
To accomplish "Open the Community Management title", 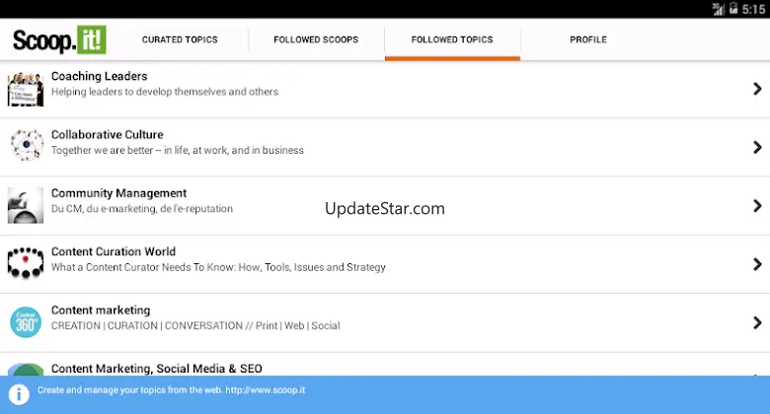I will pyautogui.click(x=118, y=193).
